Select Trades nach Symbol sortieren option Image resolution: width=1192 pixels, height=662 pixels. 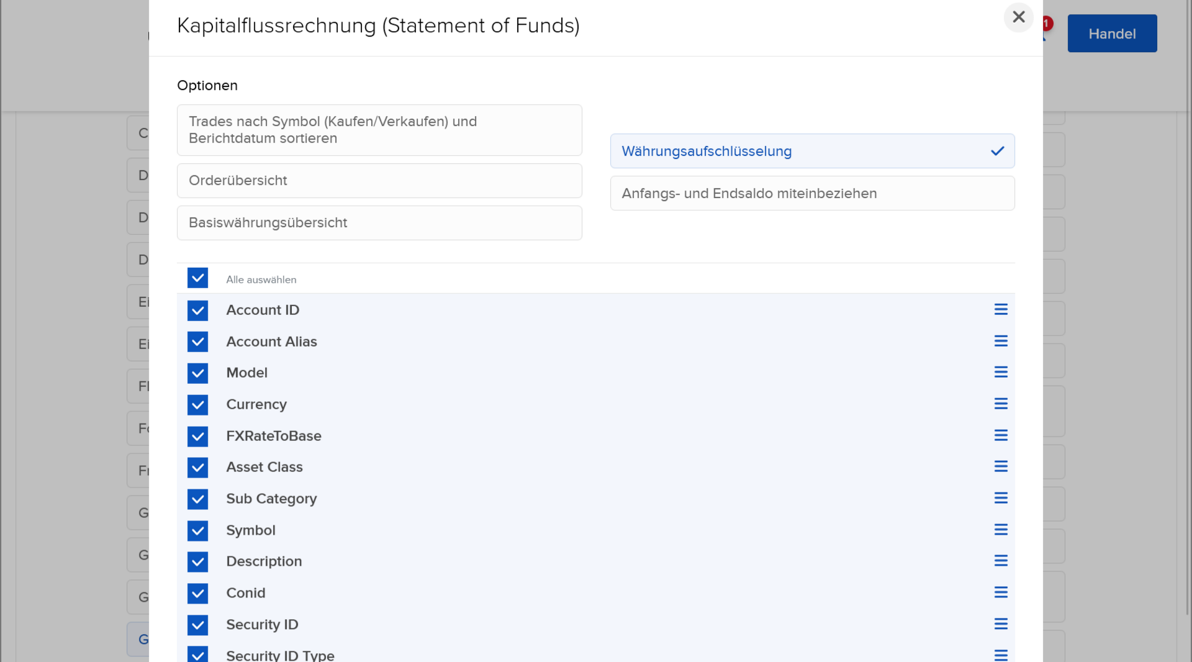379,130
